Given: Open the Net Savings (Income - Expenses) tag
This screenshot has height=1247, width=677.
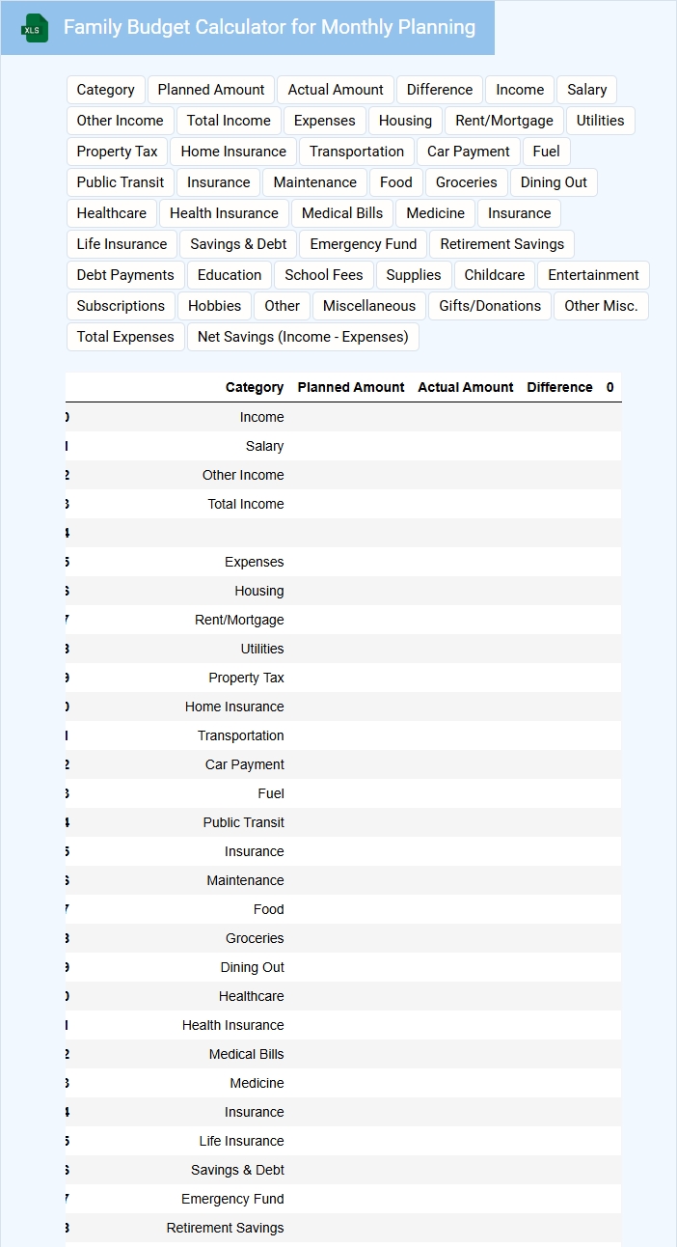Looking at the screenshot, I should click(303, 337).
